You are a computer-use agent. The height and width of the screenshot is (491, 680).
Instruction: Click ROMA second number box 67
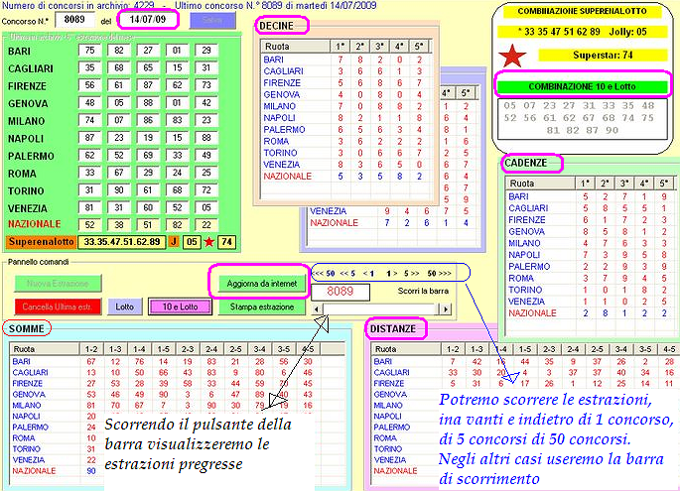(119, 173)
